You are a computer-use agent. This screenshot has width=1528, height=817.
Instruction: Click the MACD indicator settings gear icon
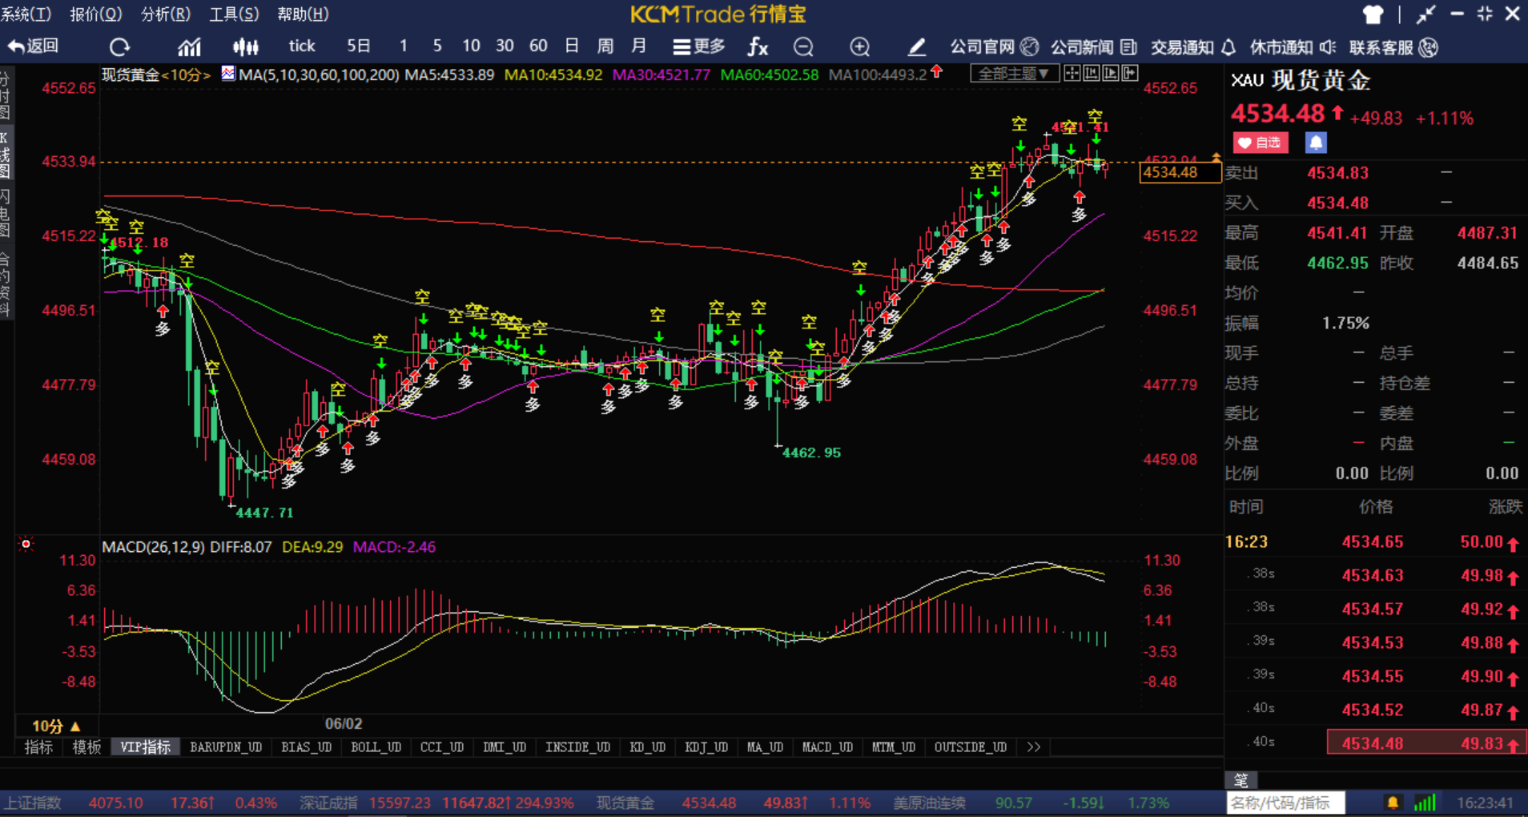point(26,545)
